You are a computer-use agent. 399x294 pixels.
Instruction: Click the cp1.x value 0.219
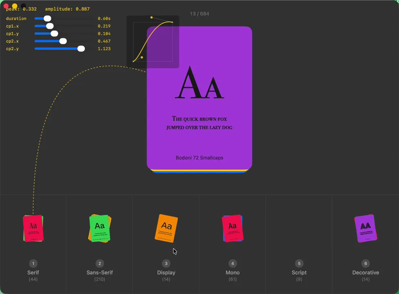tap(104, 26)
